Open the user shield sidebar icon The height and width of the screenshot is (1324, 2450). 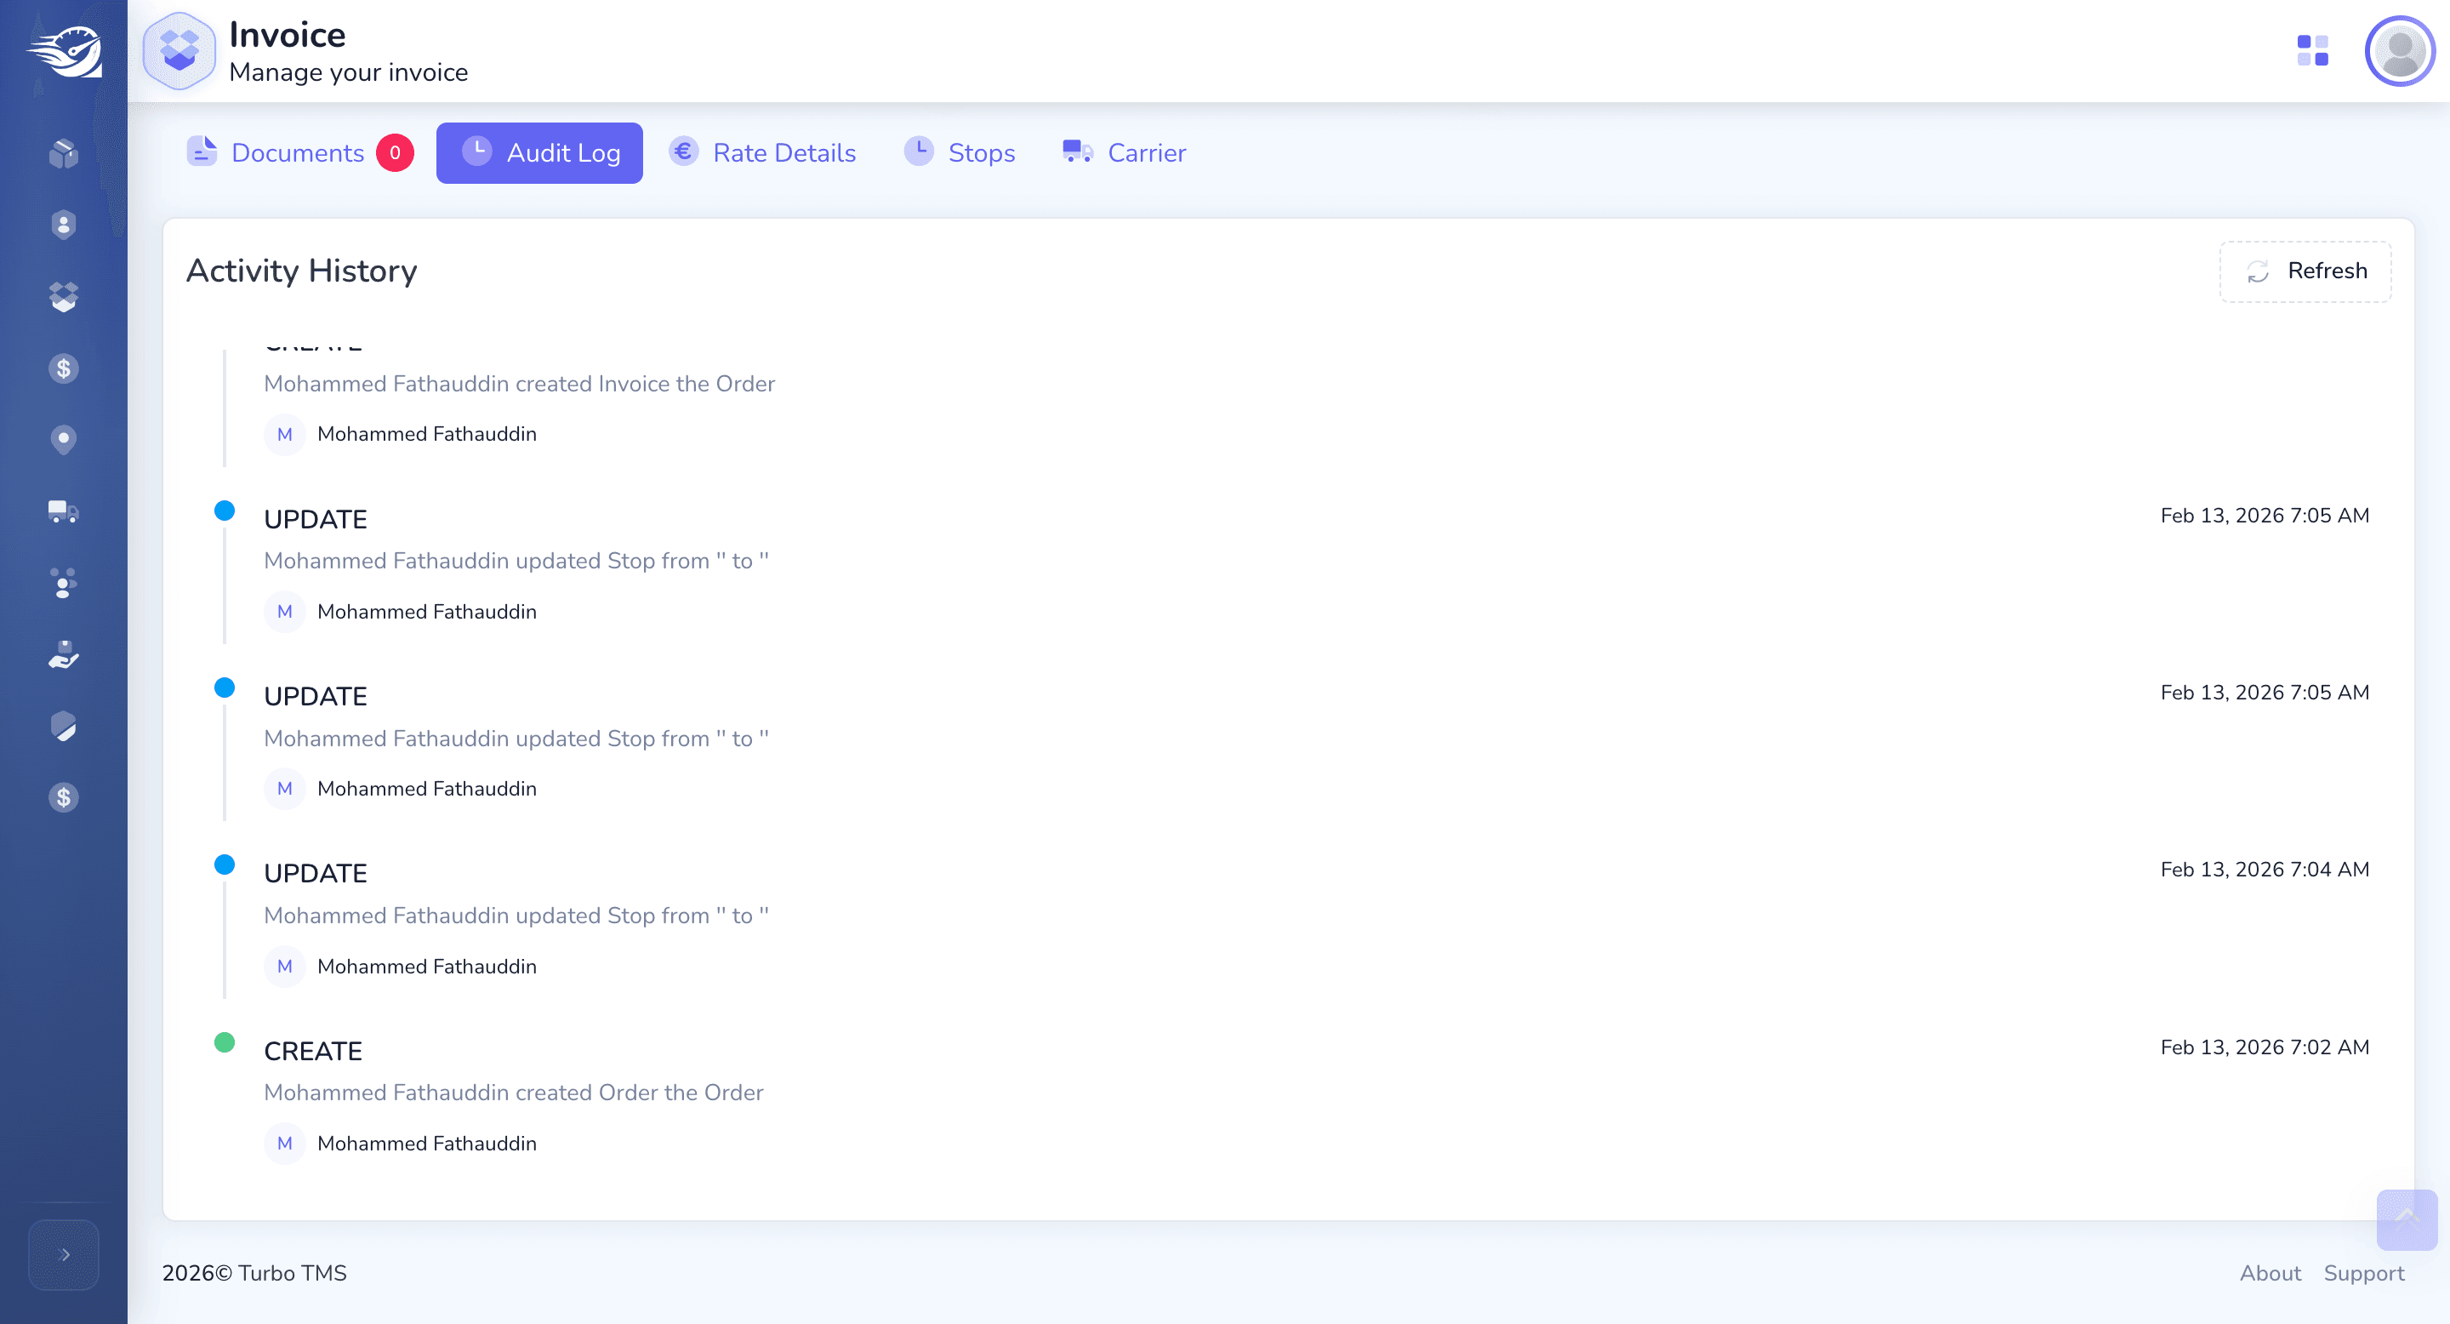pyautogui.click(x=64, y=225)
